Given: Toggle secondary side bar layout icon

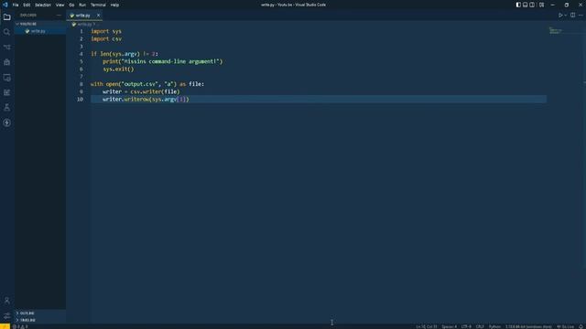Looking at the screenshot, I should [x=532, y=5].
